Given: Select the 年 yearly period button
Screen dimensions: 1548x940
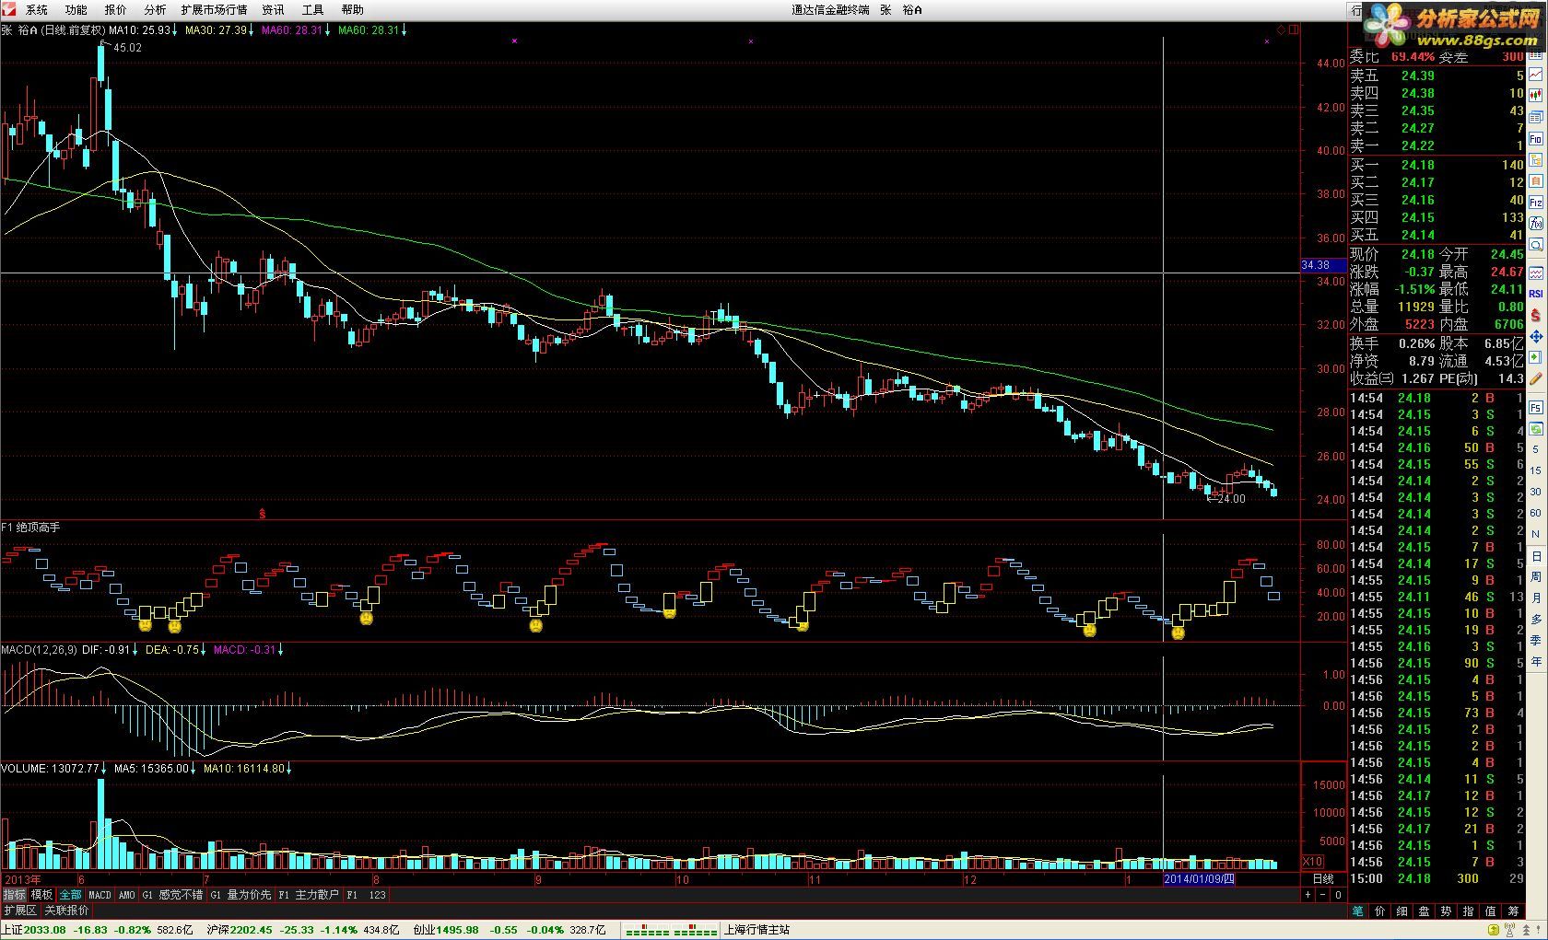Looking at the screenshot, I should 1536,661.
